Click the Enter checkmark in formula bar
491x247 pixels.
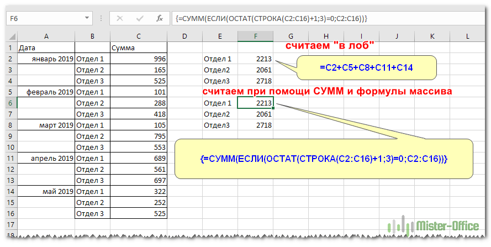coord(139,18)
